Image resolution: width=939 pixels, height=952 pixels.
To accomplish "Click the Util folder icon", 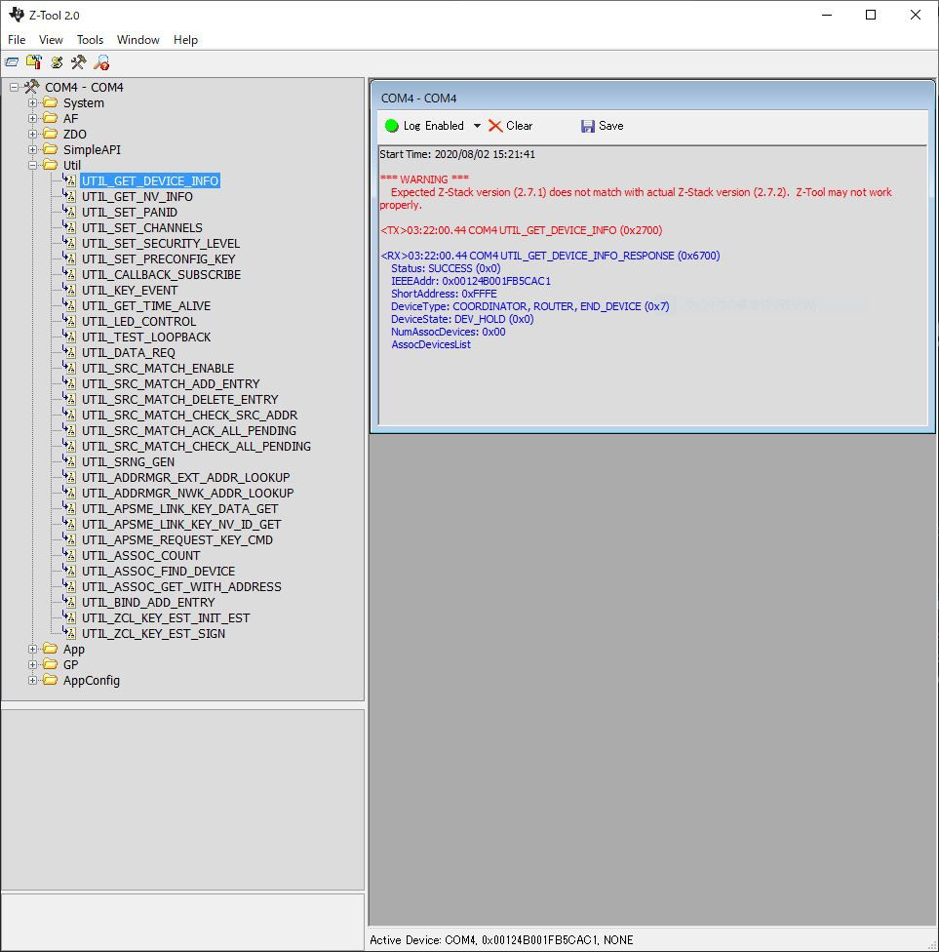I will [x=51, y=165].
